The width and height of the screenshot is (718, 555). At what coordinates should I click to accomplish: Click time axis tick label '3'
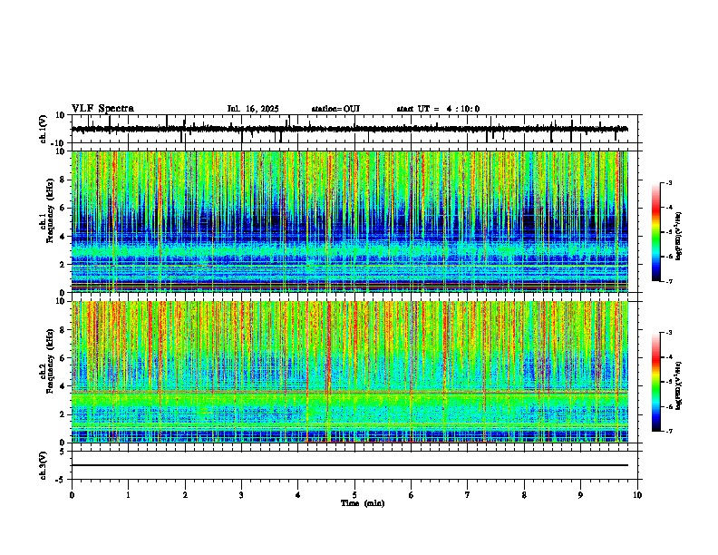coord(241,495)
